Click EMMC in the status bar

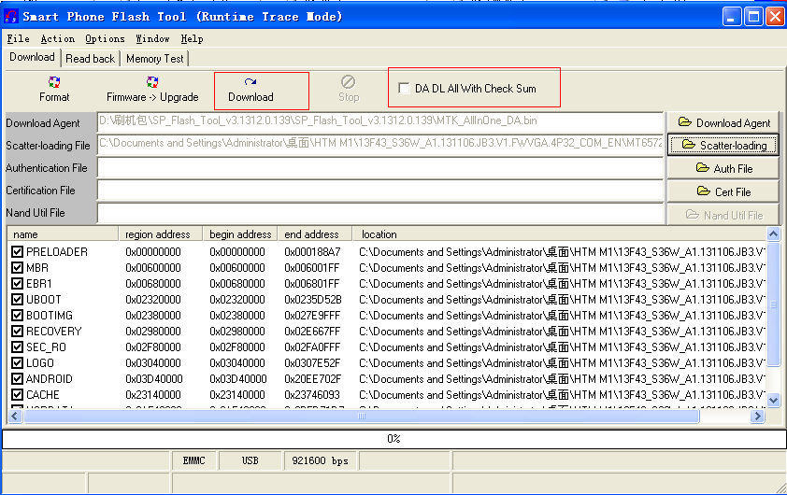pos(193,460)
